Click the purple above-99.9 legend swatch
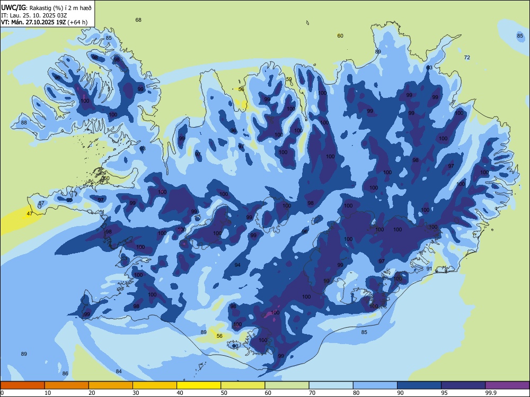530x397 pixels. pos(507,385)
